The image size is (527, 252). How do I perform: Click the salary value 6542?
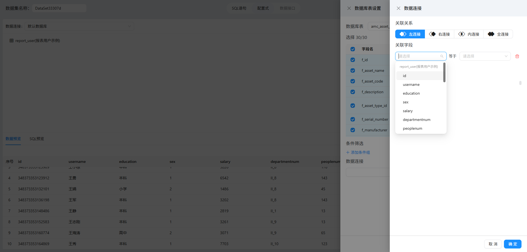224,178
